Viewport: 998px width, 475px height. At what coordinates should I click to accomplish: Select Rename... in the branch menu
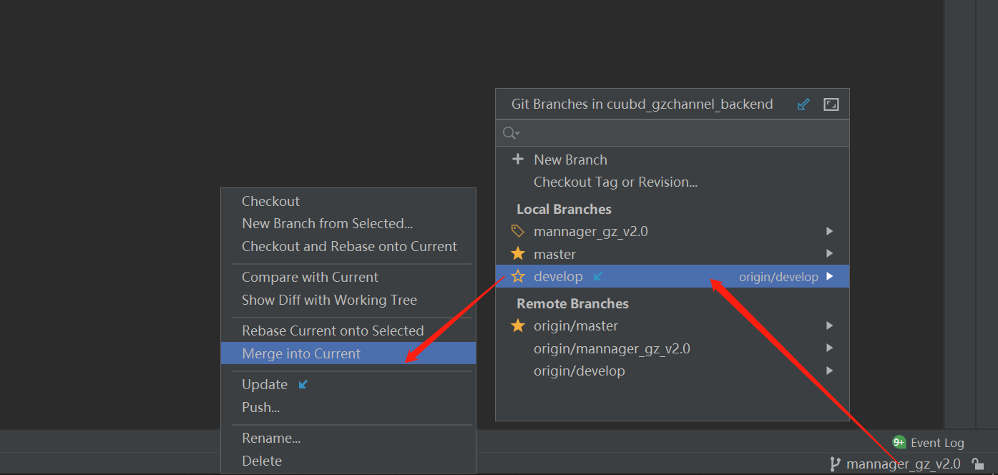[348, 438]
